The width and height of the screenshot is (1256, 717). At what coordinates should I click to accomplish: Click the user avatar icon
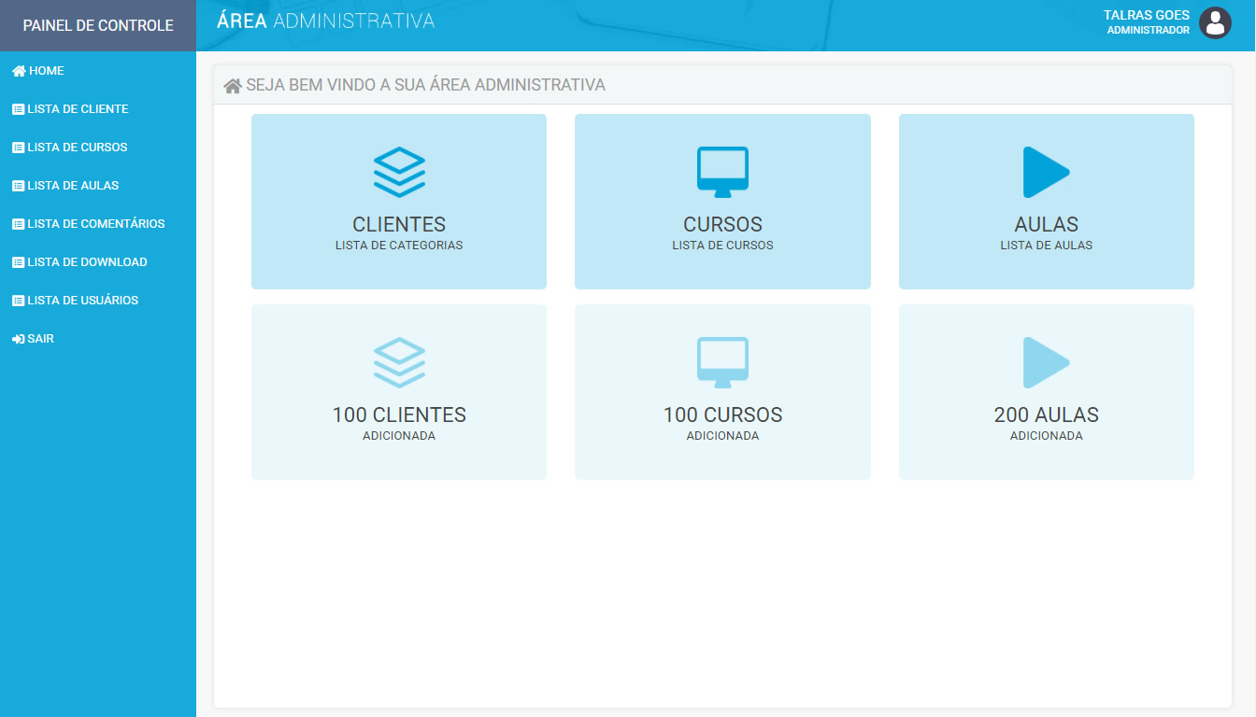tap(1215, 22)
